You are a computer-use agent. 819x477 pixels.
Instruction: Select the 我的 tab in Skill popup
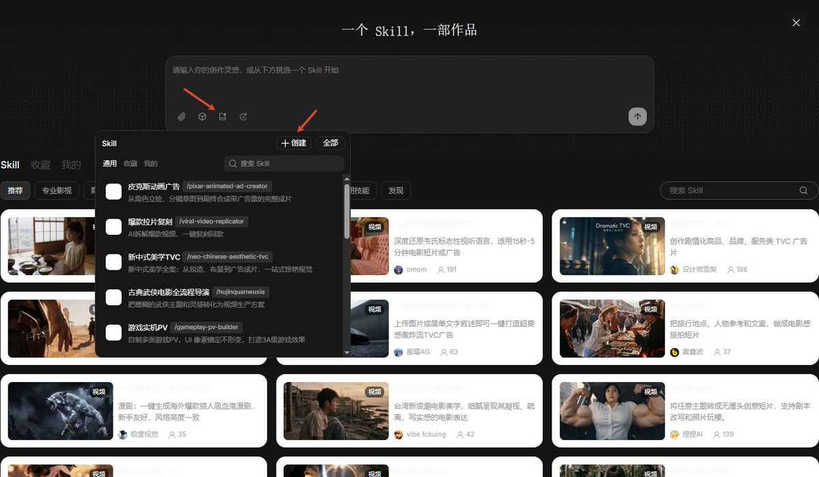point(151,164)
